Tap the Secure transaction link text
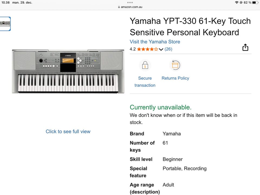The height and width of the screenshot is (195, 260). (145, 82)
